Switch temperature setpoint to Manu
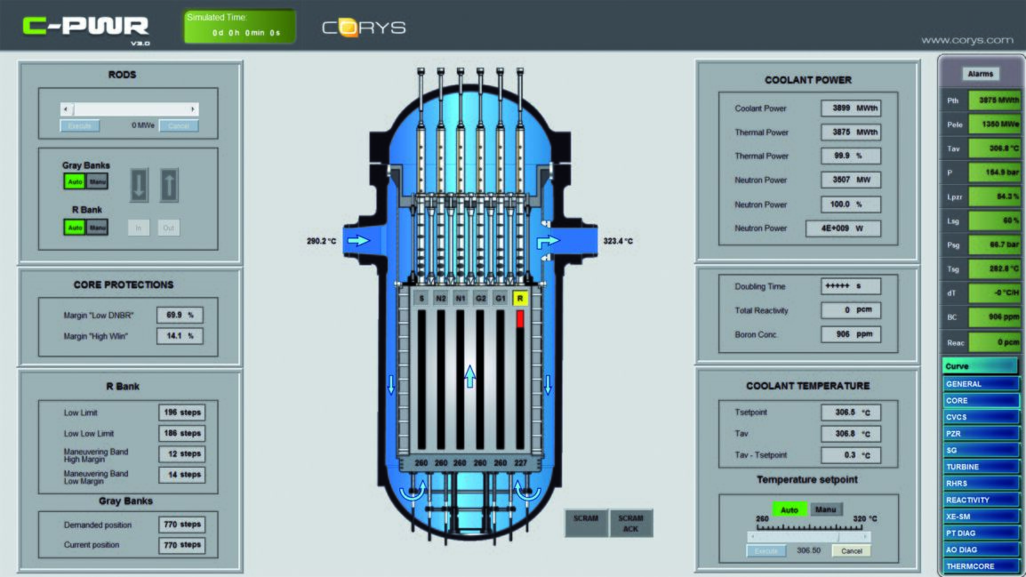Screen dimensions: 1026x577 (x=824, y=509)
